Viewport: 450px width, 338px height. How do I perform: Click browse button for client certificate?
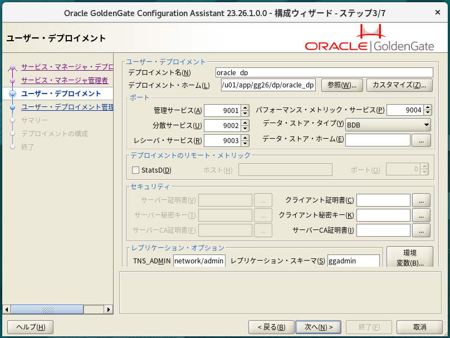tap(421, 200)
